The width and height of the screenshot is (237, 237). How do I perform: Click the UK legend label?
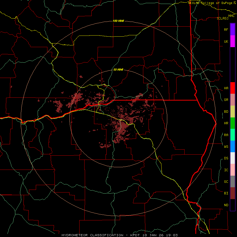pyautogui.click(x=226, y=41)
